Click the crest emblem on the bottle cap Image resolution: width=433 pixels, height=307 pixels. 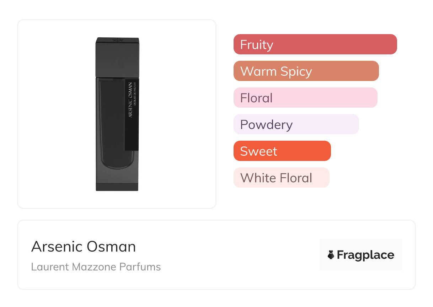click(117, 39)
